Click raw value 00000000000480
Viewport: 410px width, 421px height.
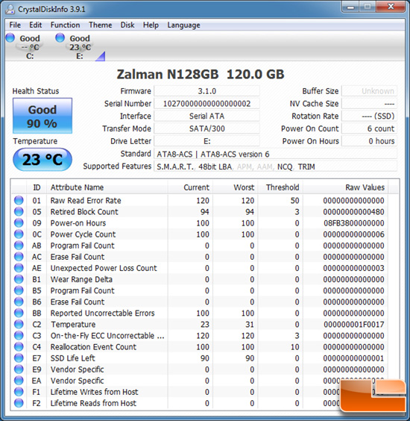pyautogui.click(x=353, y=212)
